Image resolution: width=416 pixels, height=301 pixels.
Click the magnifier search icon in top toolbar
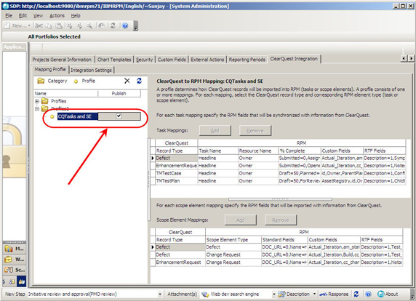[x=89, y=25]
